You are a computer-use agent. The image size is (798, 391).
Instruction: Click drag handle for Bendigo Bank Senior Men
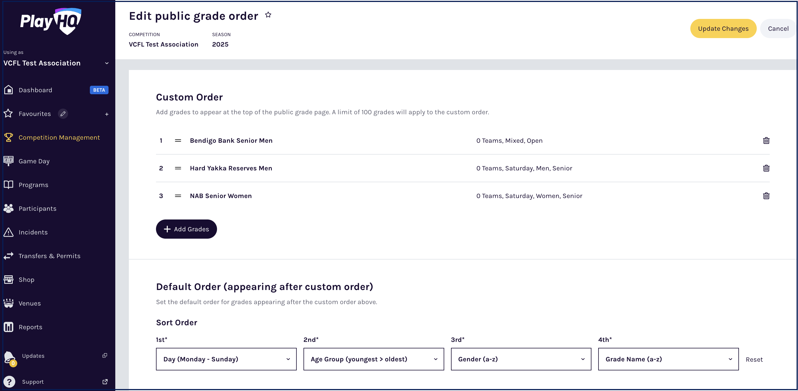tap(178, 140)
